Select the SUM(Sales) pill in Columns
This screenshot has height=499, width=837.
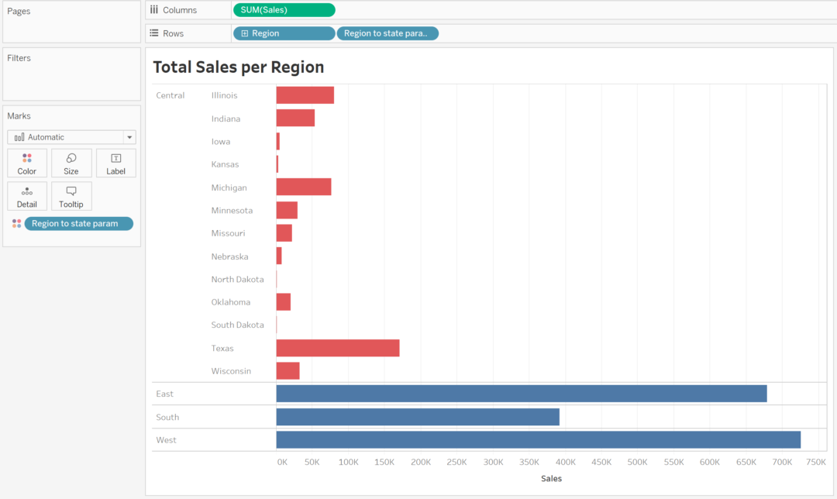coord(284,10)
